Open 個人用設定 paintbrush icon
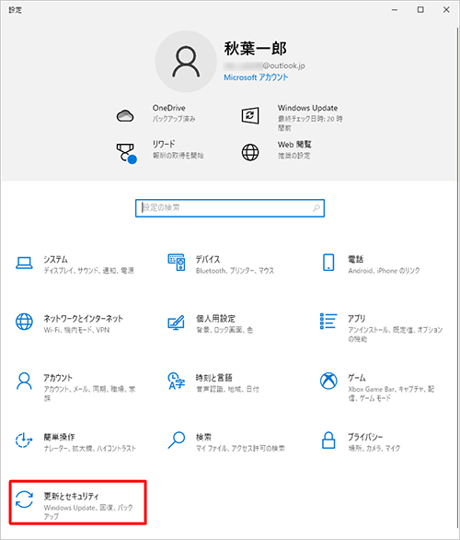The width and height of the screenshot is (460, 540). pos(176,323)
